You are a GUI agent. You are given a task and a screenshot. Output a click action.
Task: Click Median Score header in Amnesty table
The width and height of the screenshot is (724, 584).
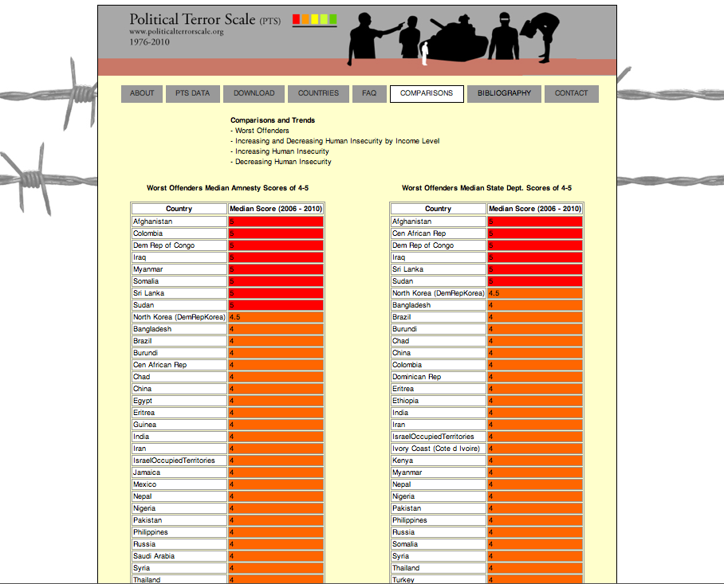click(276, 209)
